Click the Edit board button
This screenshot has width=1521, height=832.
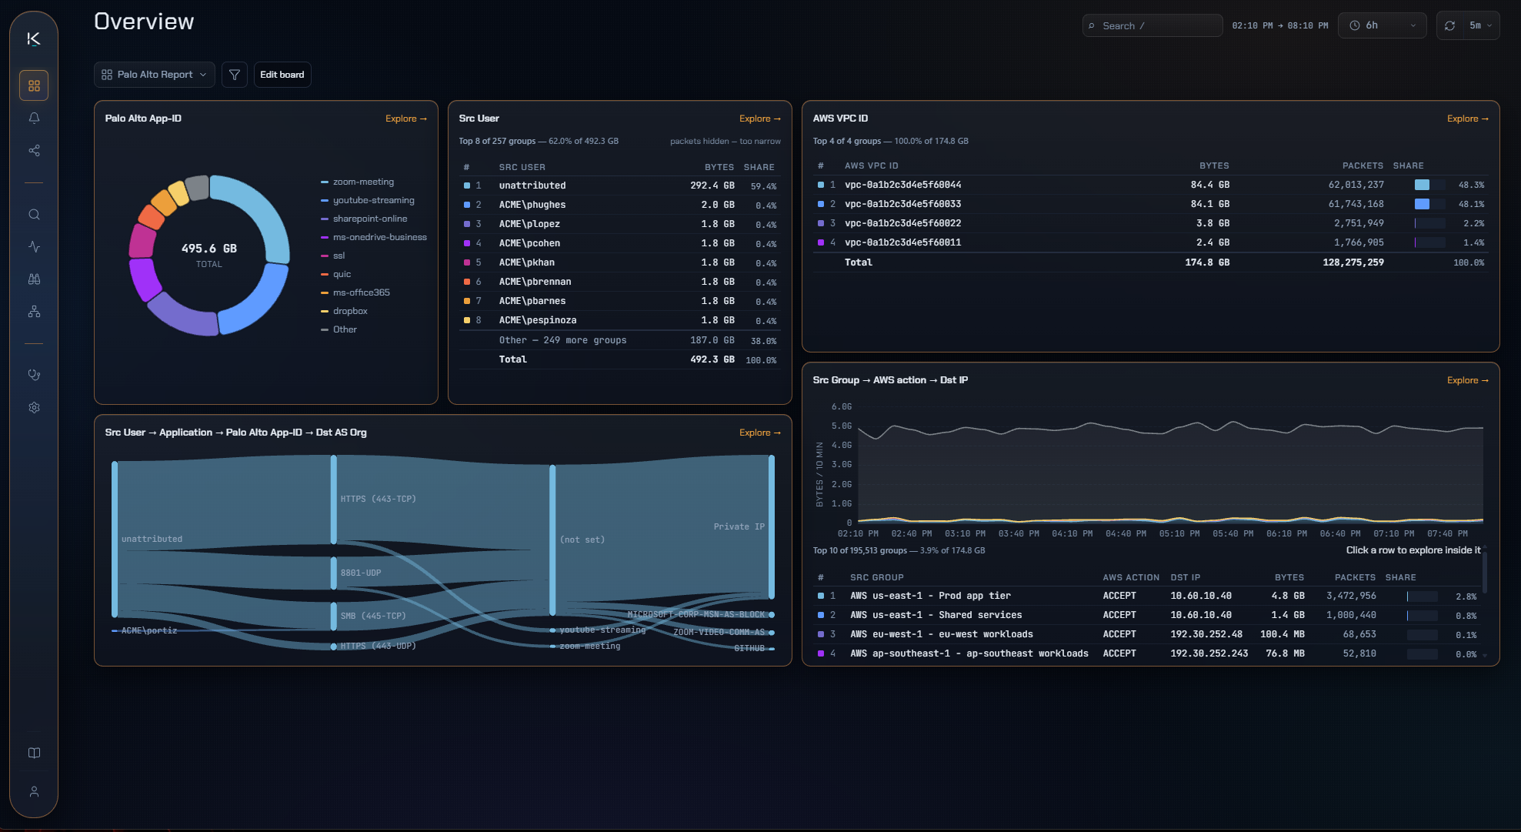(x=282, y=75)
